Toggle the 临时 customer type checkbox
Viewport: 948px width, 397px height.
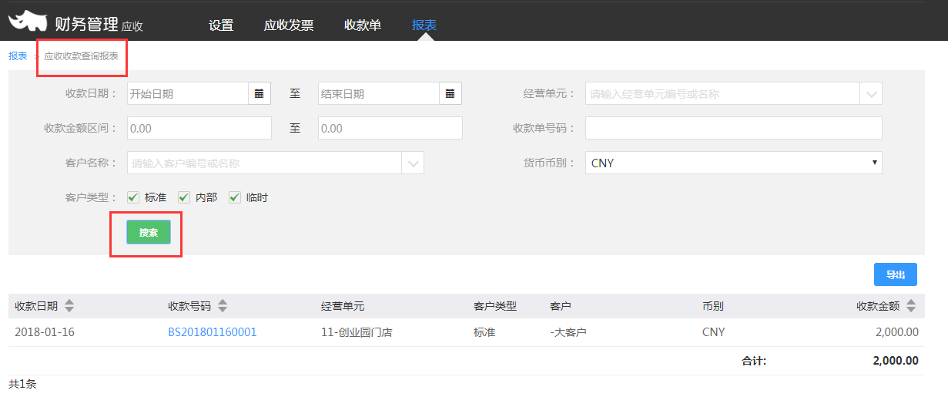pos(235,197)
